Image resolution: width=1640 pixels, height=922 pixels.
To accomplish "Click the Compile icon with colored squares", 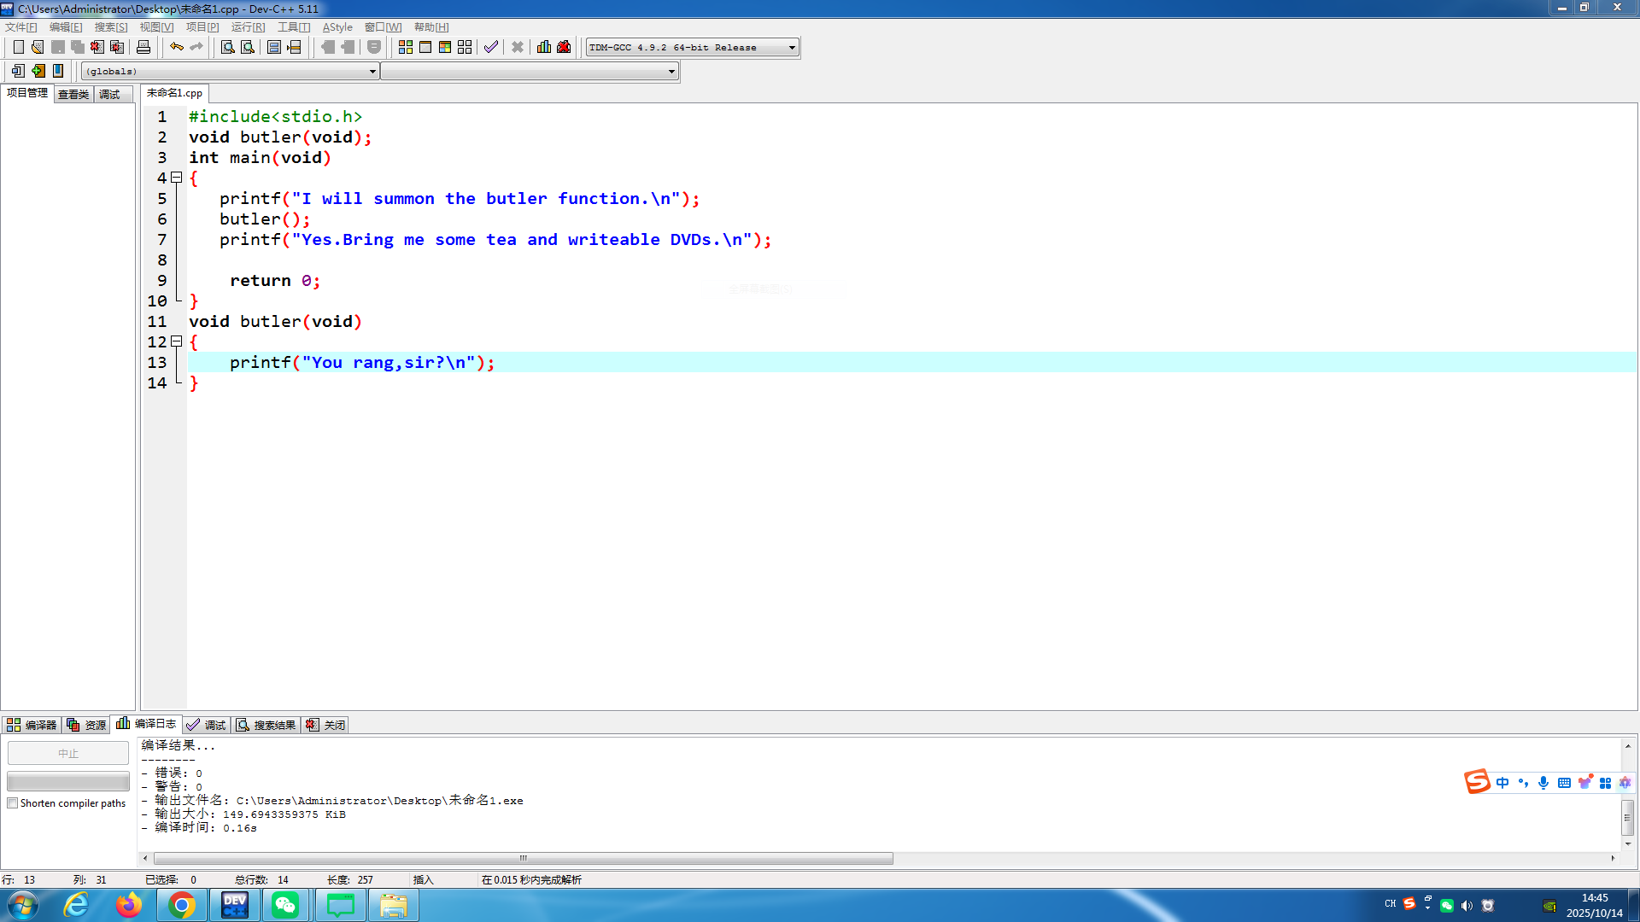I will [x=406, y=47].
